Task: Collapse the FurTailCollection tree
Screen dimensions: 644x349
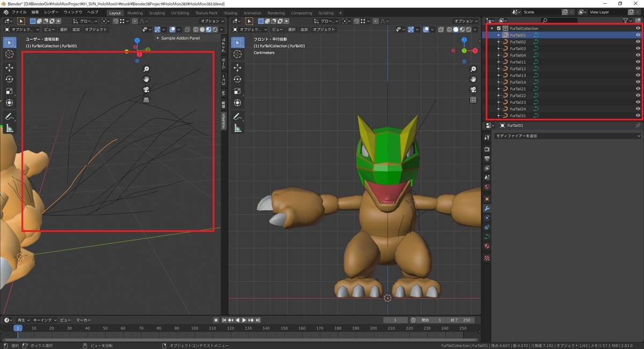Action: (492, 28)
